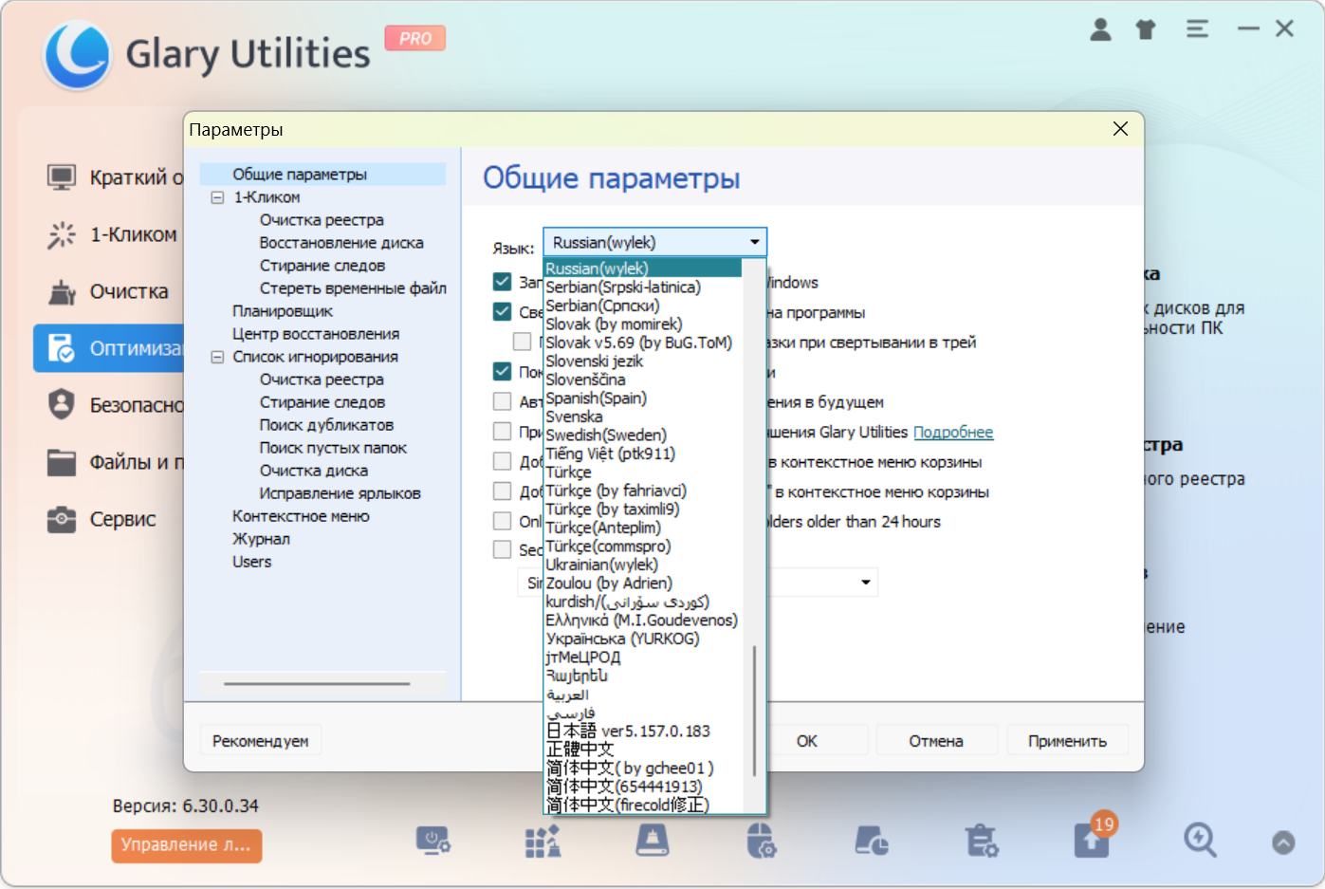Select Восстановление диска in settings tree
The height and width of the screenshot is (889, 1325).
click(341, 243)
